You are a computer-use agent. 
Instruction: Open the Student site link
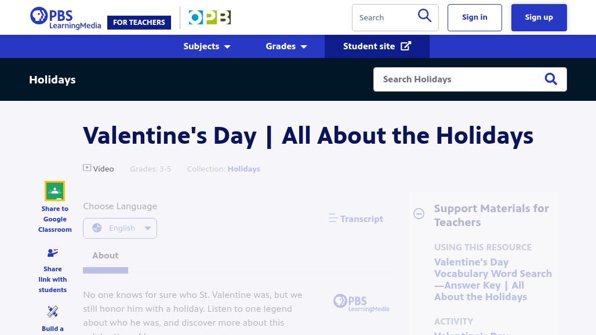(377, 46)
